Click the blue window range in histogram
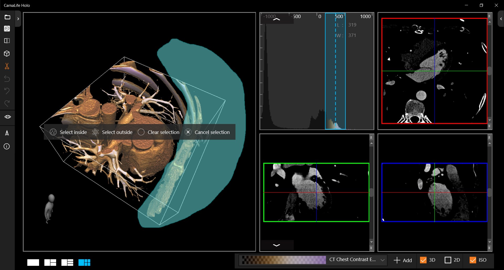This screenshot has height=270, width=504. pyautogui.click(x=335, y=71)
